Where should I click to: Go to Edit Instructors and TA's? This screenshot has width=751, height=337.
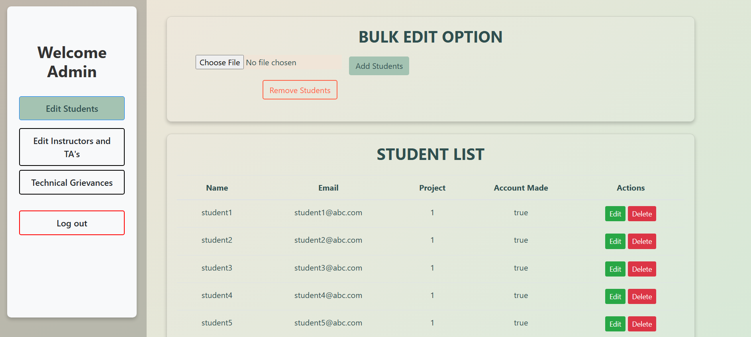point(72,147)
